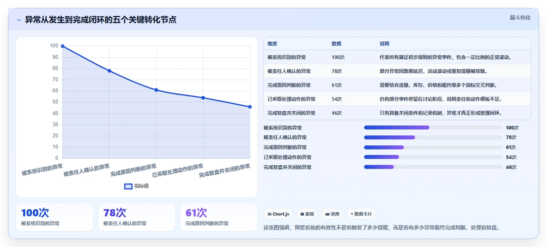This screenshot has height=247, width=547.
Task: Click the 数据 column header
Action: pos(336,44)
